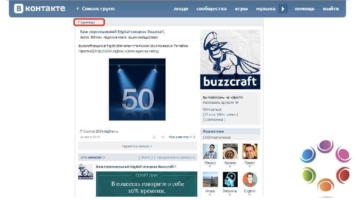Click the 1513 подписчиков count
Viewport: 356px width, 200px height.
[217, 137]
